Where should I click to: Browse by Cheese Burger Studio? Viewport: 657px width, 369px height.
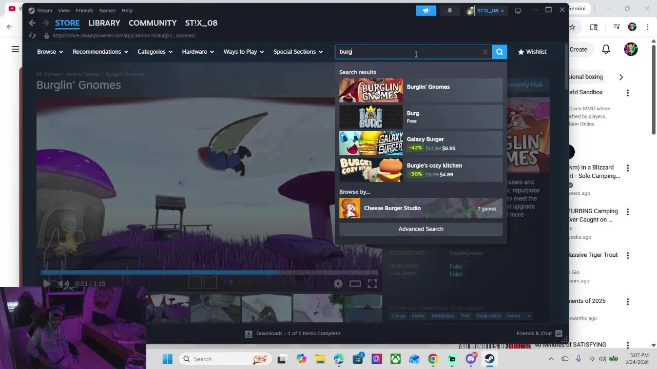pos(421,208)
